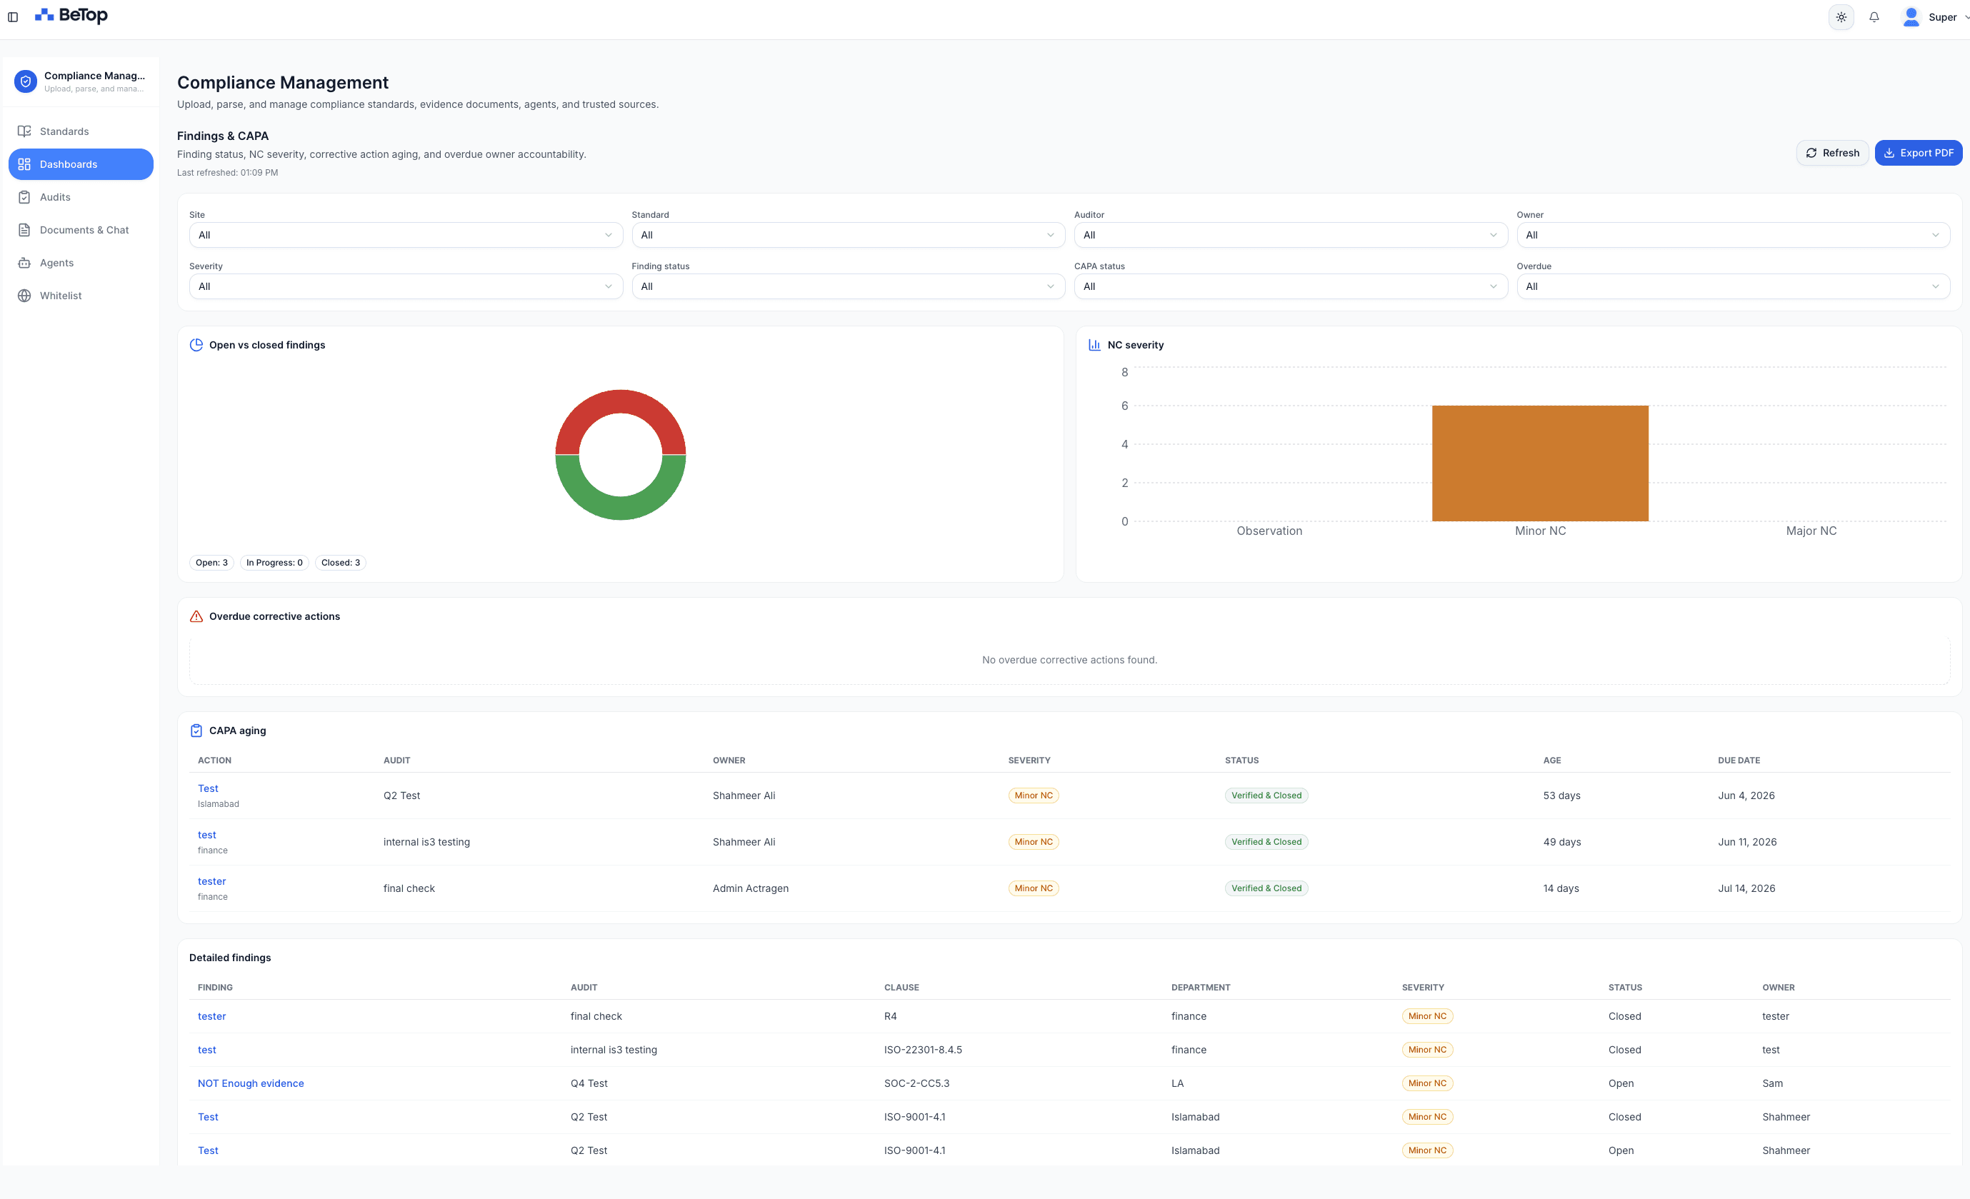Viewport: 1970px width, 1199px height.
Task: Click the Jul 14, 2026 due date
Action: click(x=1746, y=888)
